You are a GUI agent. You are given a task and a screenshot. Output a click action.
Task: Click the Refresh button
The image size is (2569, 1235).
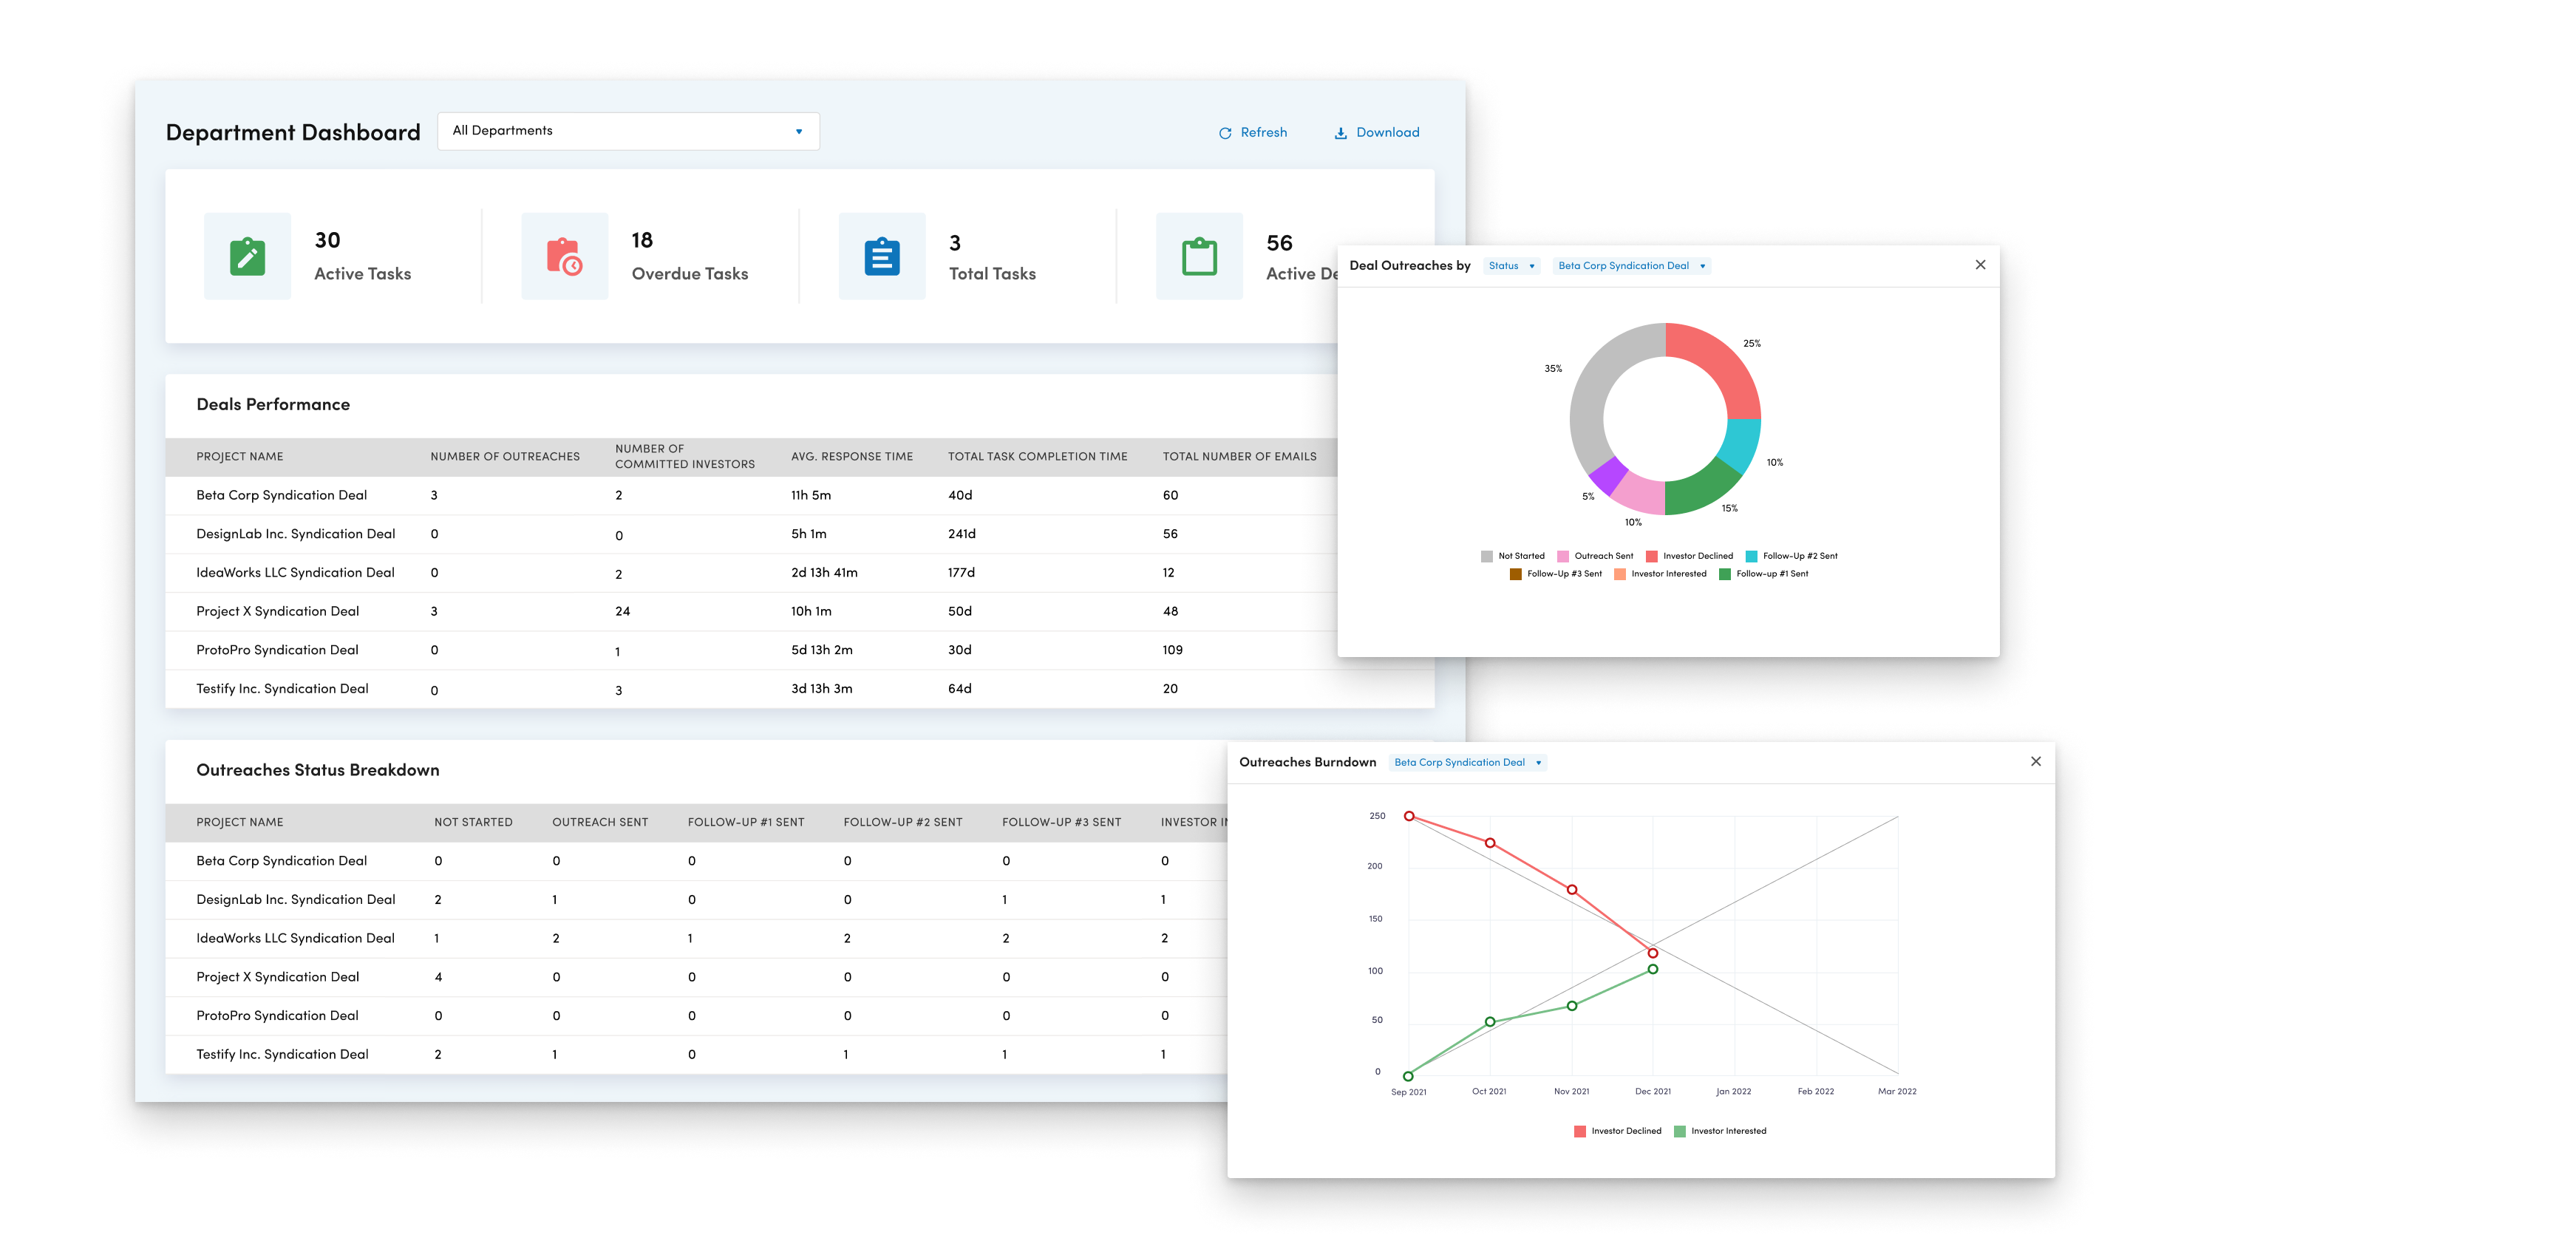(x=1253, y=133)
